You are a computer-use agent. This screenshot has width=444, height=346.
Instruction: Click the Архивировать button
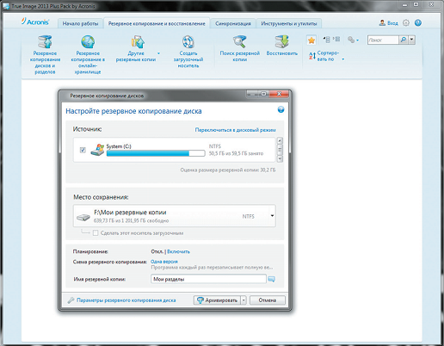click(x=217, y=300)
